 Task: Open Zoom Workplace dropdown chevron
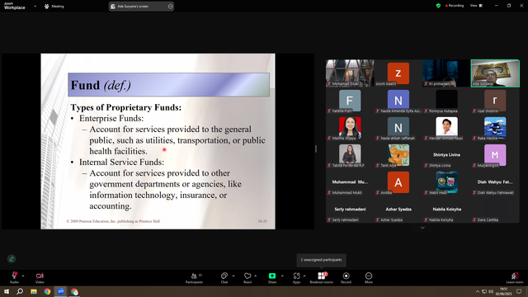tap(35, 6)
